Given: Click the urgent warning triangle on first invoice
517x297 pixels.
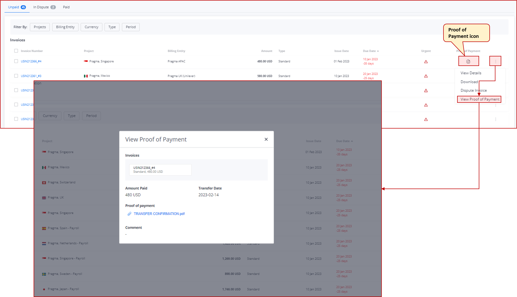Looking at the screenshot, I should coord(426,62).
